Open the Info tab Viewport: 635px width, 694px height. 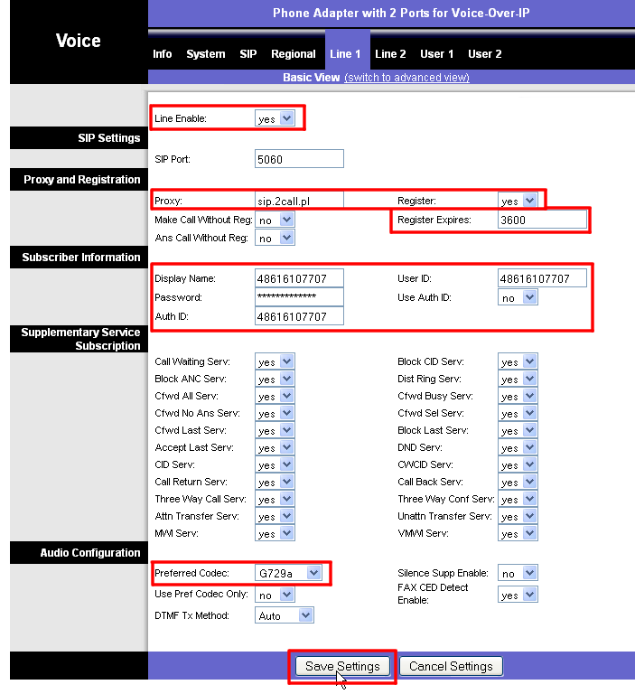pos(162,54)
